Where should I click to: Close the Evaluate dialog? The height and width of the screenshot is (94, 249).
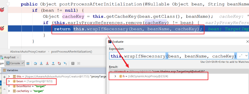(x=247, y=42)
